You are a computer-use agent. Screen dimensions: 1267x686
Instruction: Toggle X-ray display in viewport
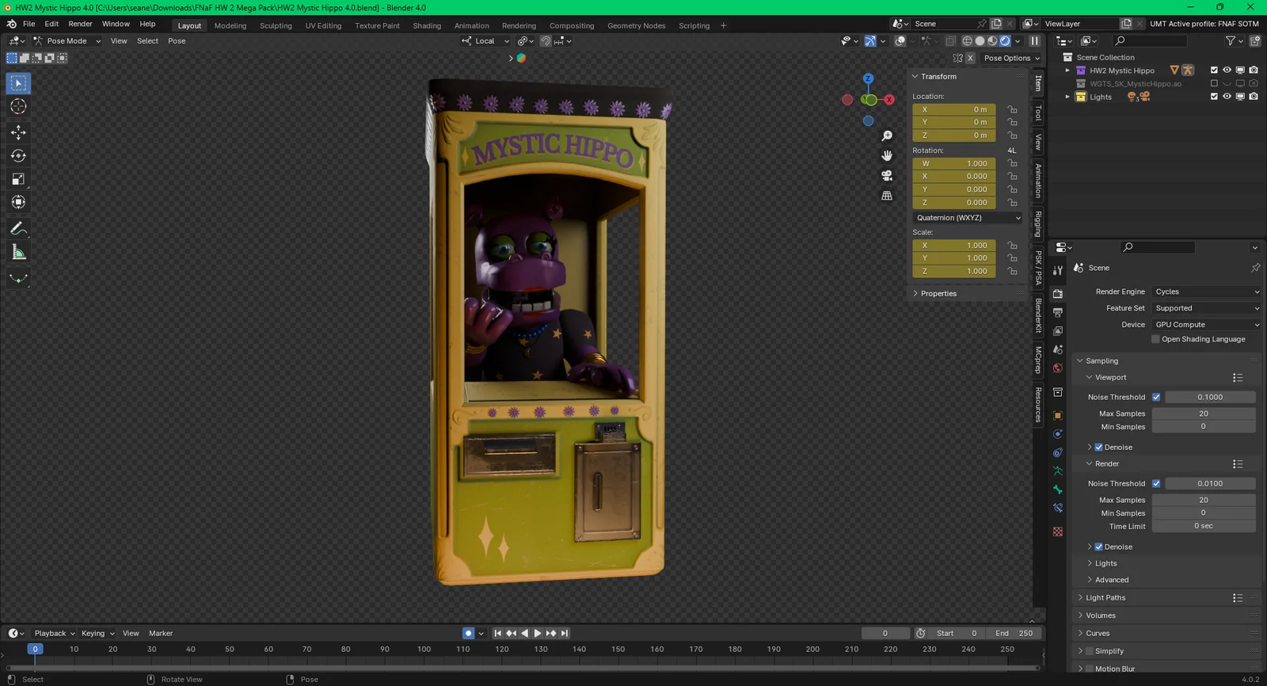click(950, 41)
